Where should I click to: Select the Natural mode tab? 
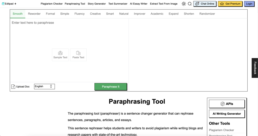124,14
